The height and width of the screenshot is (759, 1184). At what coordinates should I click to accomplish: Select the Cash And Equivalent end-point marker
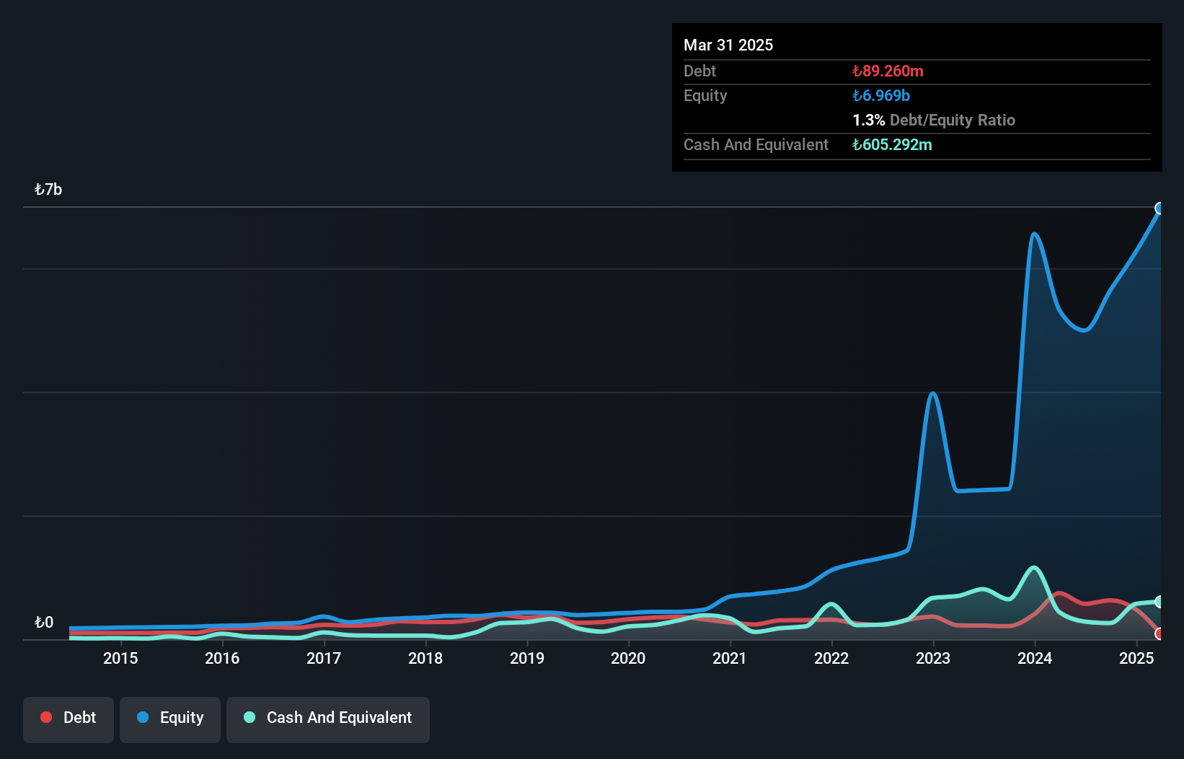[x=1159, y=602]
